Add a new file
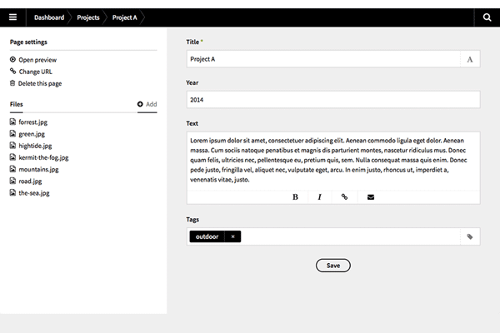This screenshot has height=333, width=500. click(x=147, y=104)
